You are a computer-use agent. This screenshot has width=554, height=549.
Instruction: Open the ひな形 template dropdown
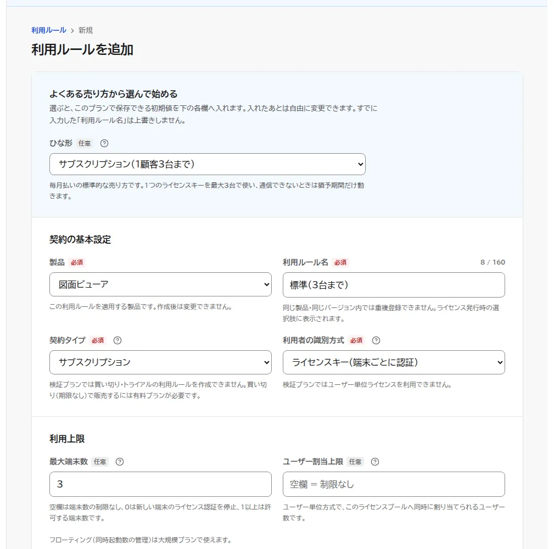(208, 164)
